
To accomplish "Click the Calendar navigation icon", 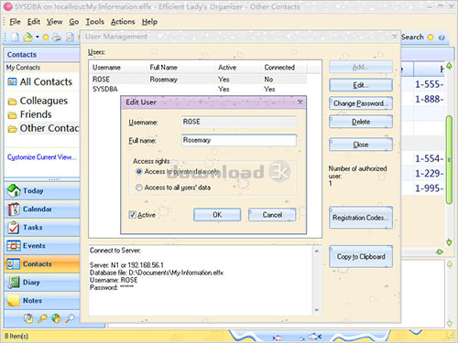I will pyautogui.click(x=14, y=209).
